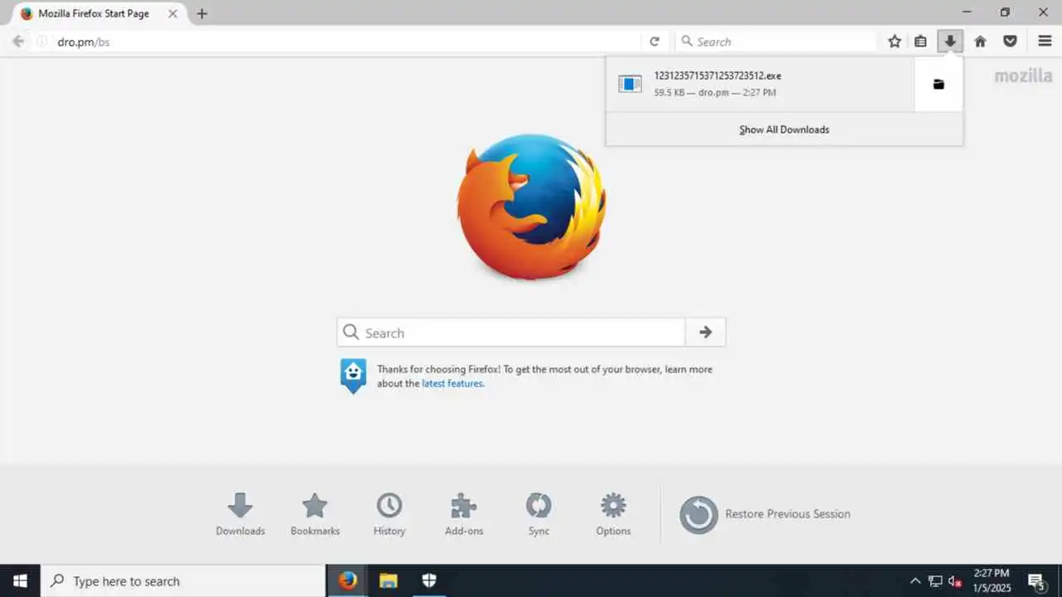This screenshot has height=597, width=1062.
Task: Open File Explorer from the taskbar
Action: [388, 581]
